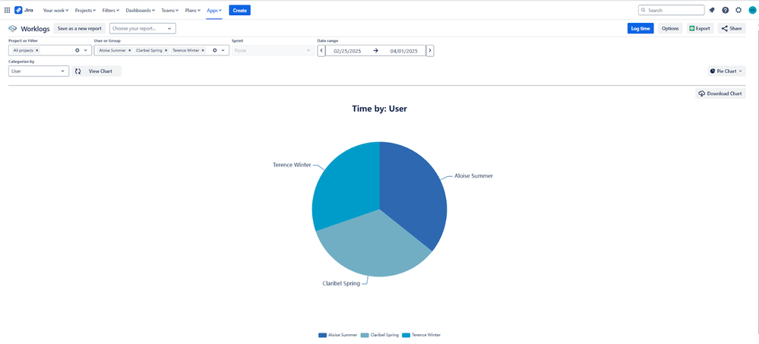This screenshot has width=759, height=344.
Task: Toggle Aloise Summer legend swatch
Action: click(322, 335)
